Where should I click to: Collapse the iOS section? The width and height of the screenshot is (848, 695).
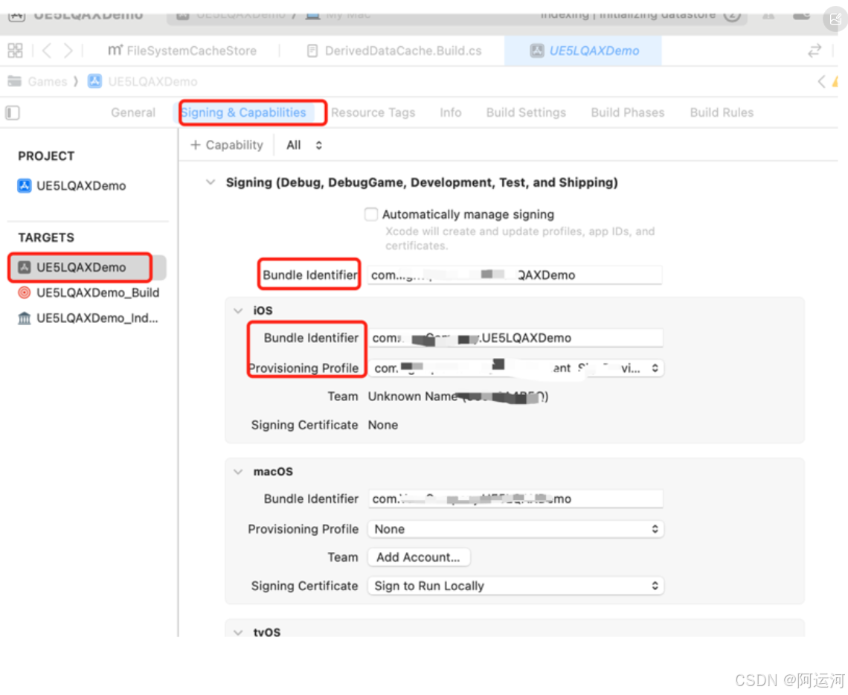[x=238, y=310]
